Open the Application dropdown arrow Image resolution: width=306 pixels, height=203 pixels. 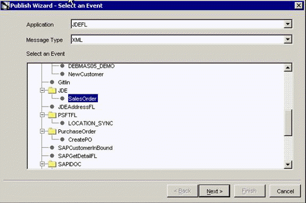[x=288, y=24]
